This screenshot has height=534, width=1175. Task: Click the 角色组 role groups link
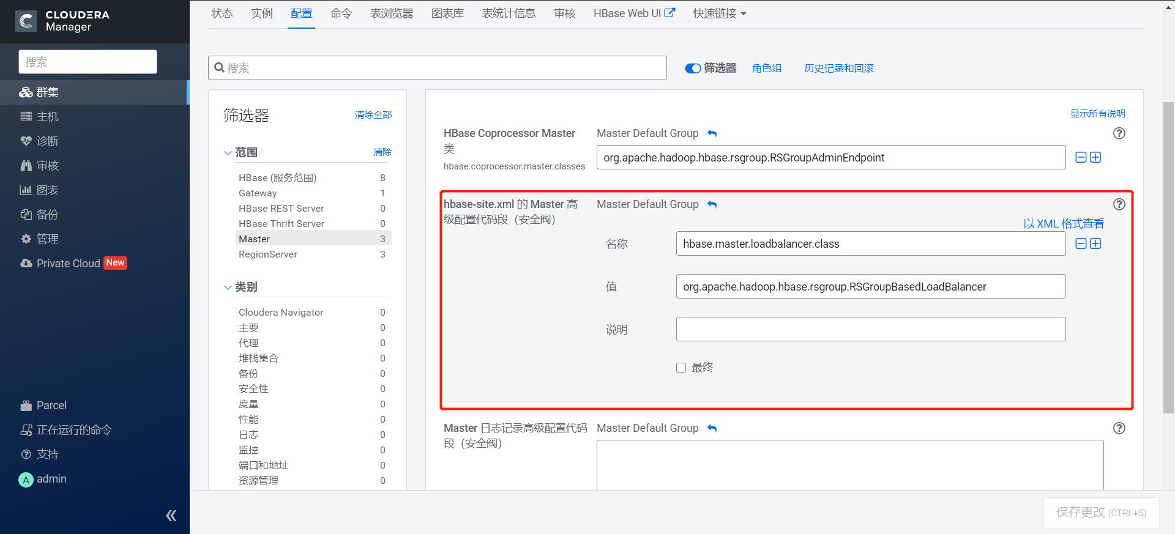[x=767, y=69]
